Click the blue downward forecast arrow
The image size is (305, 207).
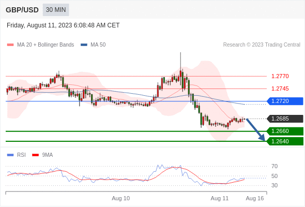tap(255, 129)
